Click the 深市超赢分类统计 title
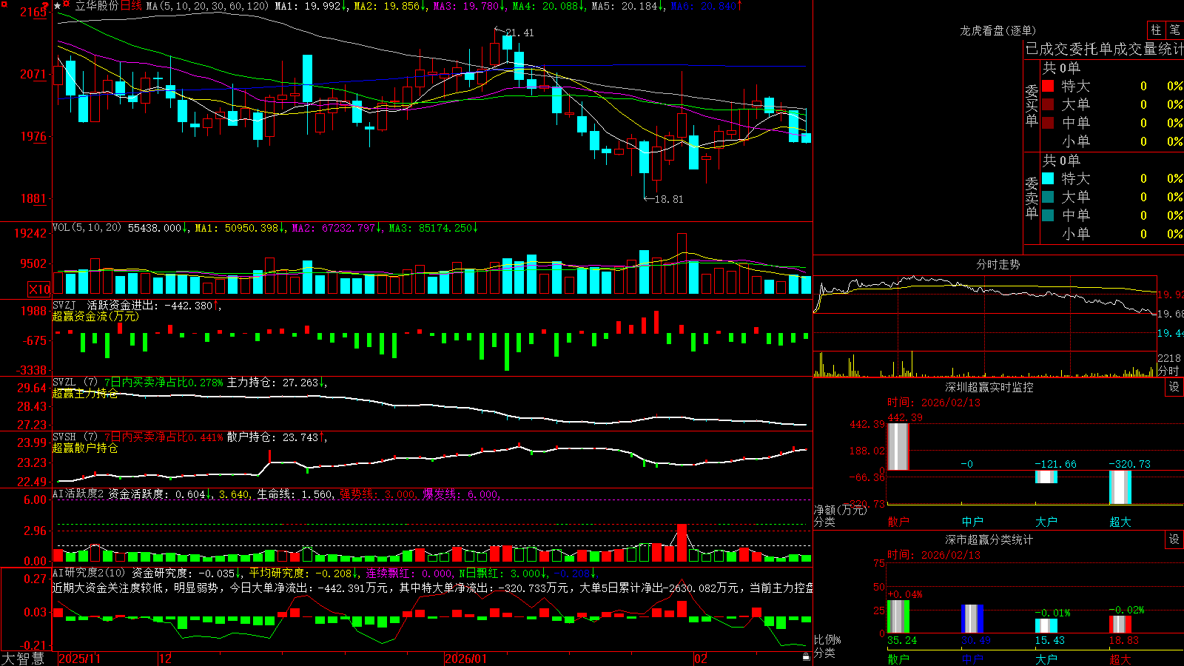The height and width of the screenshot is (666, 1184). coord(989,539)
